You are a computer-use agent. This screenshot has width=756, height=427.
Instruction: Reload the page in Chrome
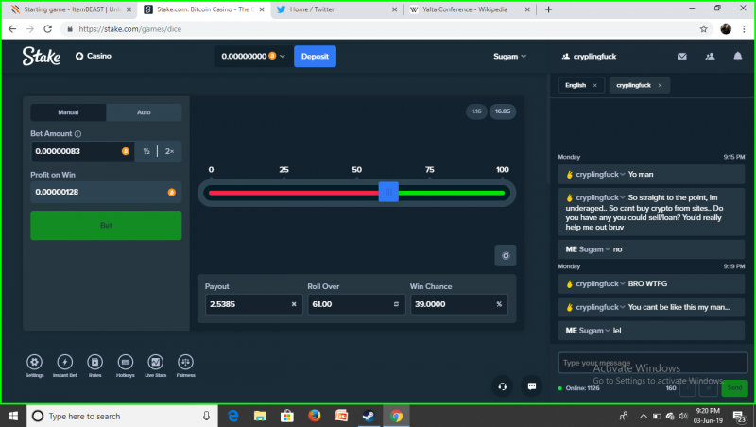click(48, 29)
